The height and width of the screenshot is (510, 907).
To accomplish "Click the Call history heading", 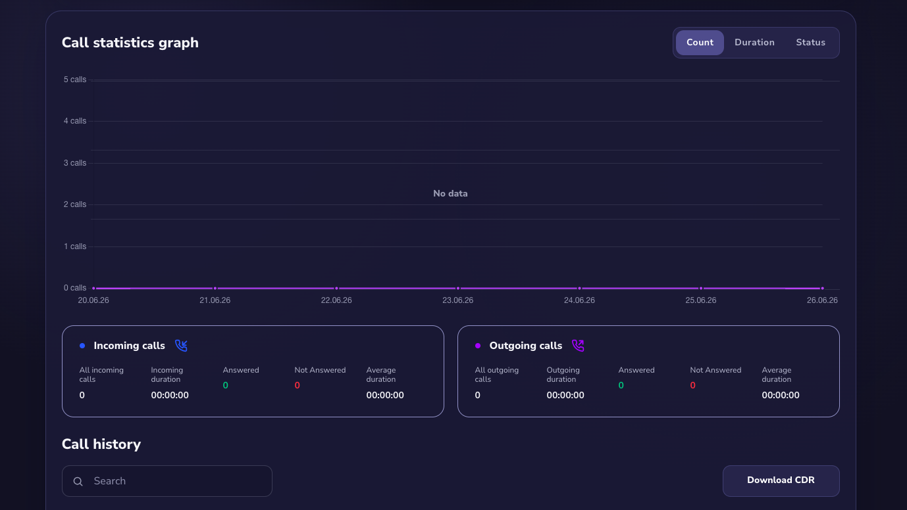I will click(x=101, y=444).
